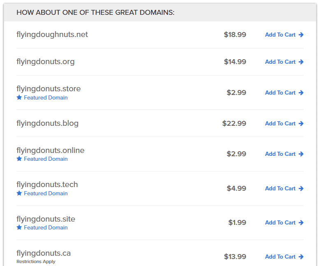
Task: Add flyingdonuts.online to cart
Action: (x=284, y=154)
